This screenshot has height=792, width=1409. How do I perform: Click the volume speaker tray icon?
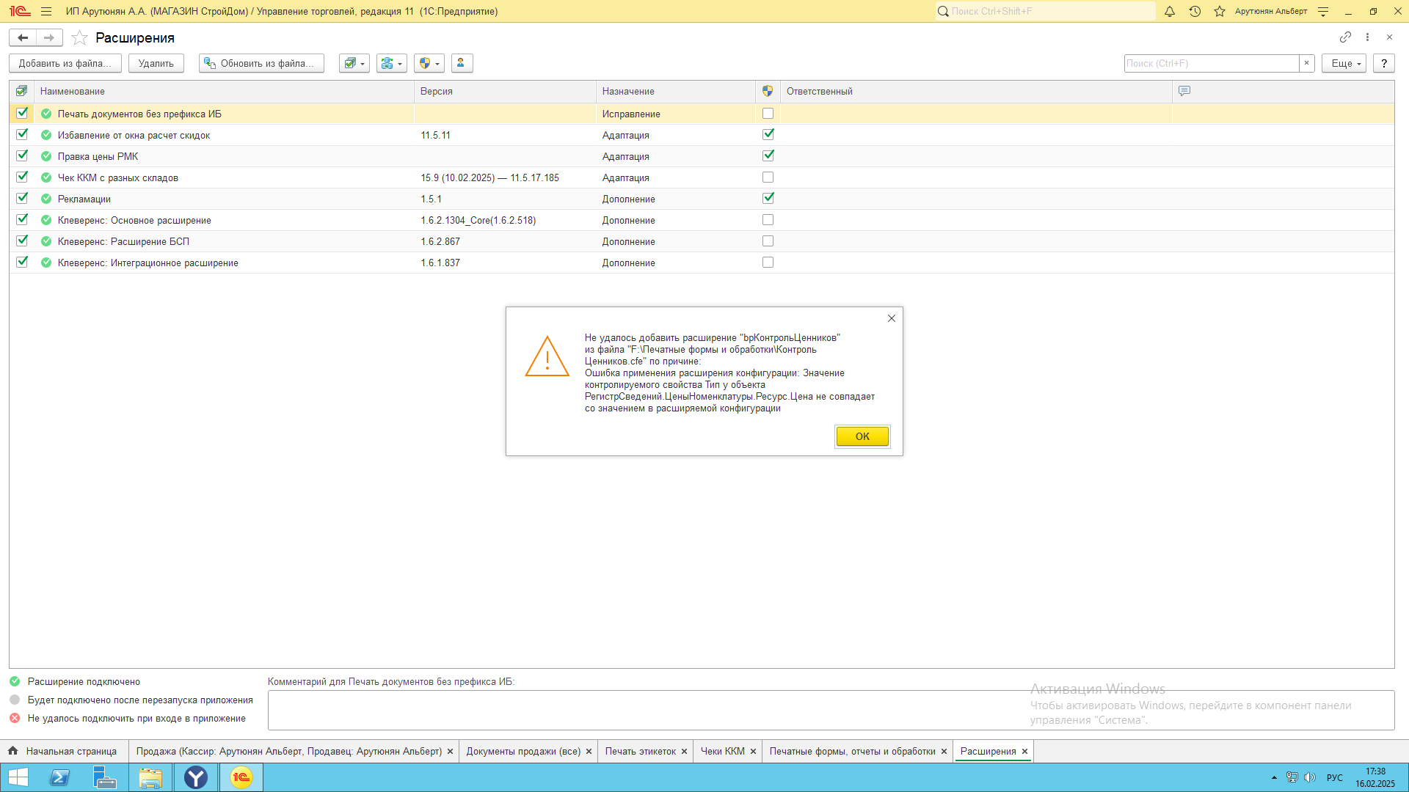(1310, 777)
